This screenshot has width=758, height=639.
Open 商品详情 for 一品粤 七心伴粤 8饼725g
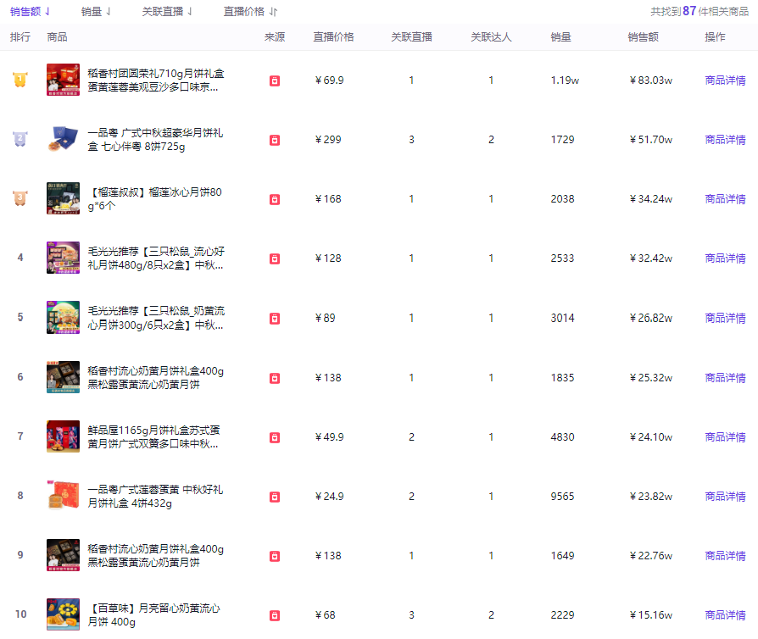point(725,140)
